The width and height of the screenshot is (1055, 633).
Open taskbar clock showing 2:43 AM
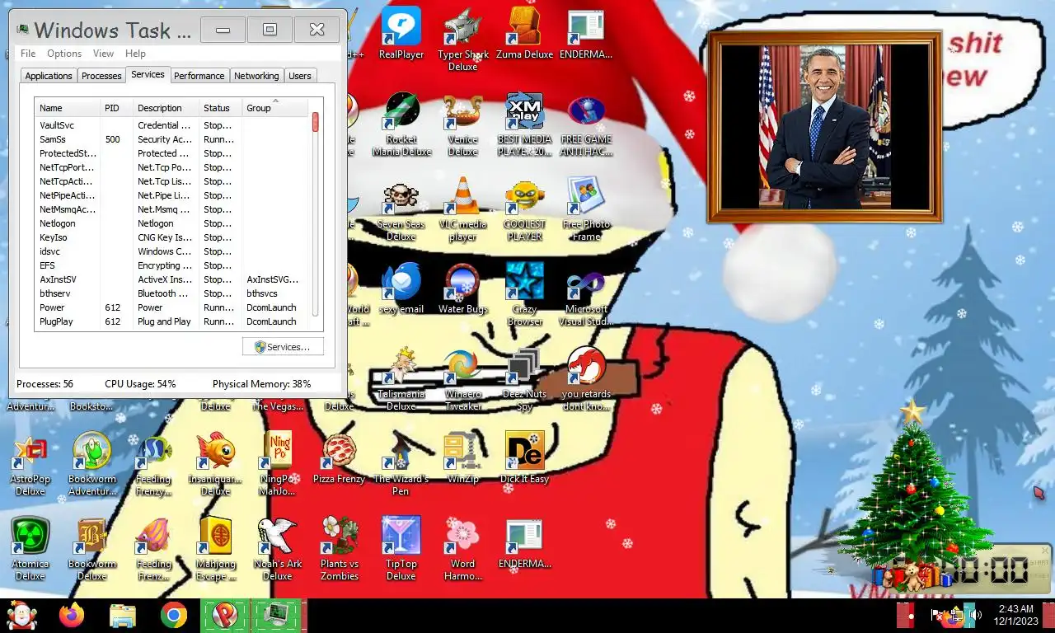click(x=1015, y=615)
